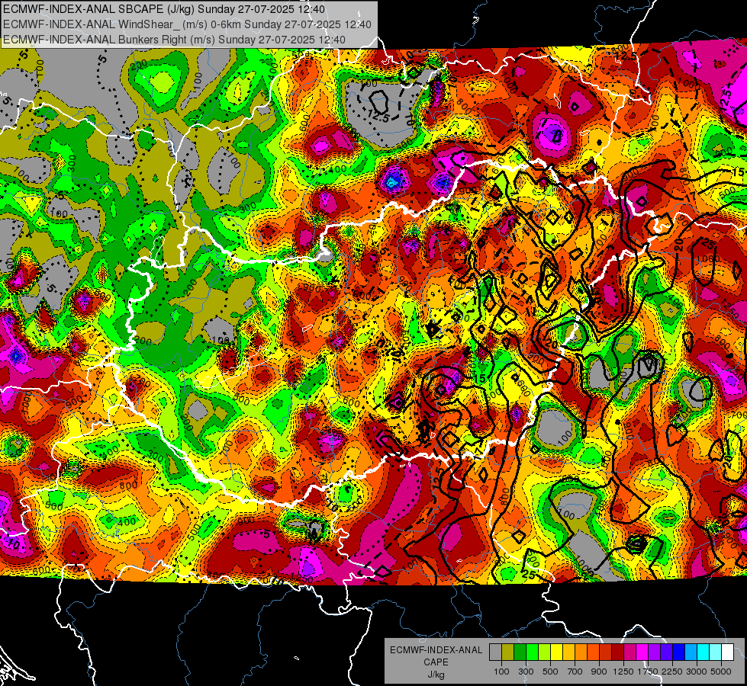747x686 pixels.
Task: Click the SBCAPE title line in header
Action: coord(164,9)
